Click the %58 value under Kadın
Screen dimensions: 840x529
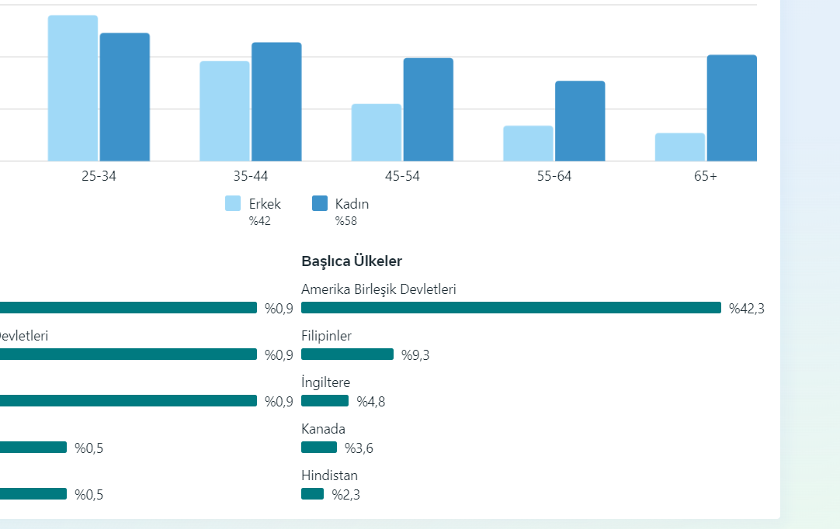pyautogui.click(x=346, y=221)
